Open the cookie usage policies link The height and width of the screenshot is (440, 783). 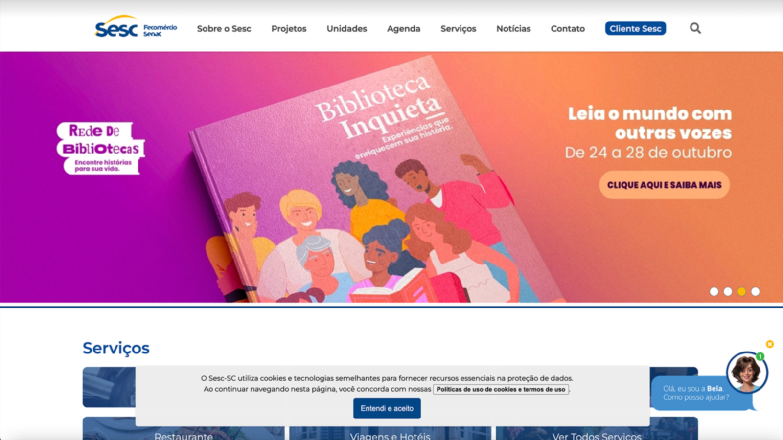pos(501,389)
